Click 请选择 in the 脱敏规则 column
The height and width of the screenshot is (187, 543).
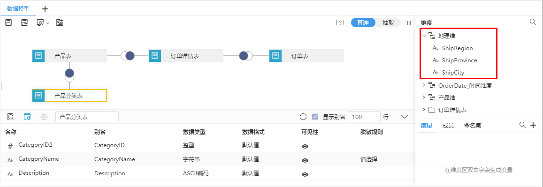(369, 159)
